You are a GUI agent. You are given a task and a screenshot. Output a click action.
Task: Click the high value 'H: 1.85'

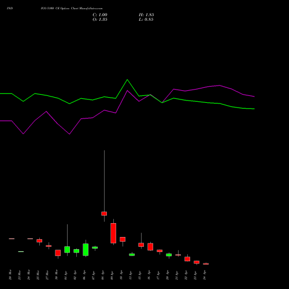pos(146,15)
